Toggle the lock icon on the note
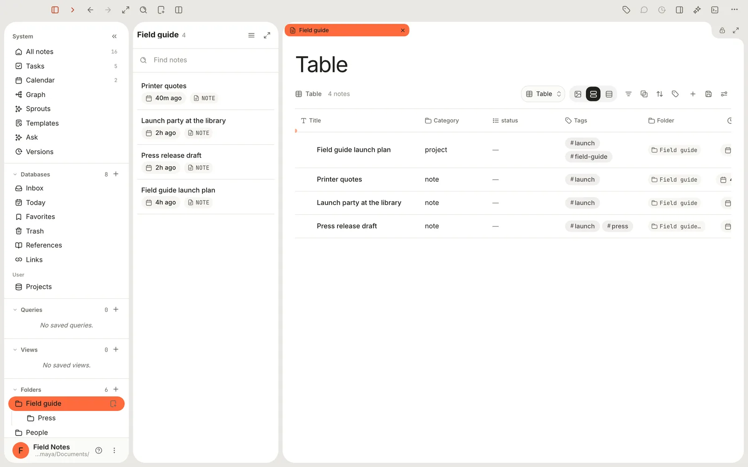 point(722,30)
